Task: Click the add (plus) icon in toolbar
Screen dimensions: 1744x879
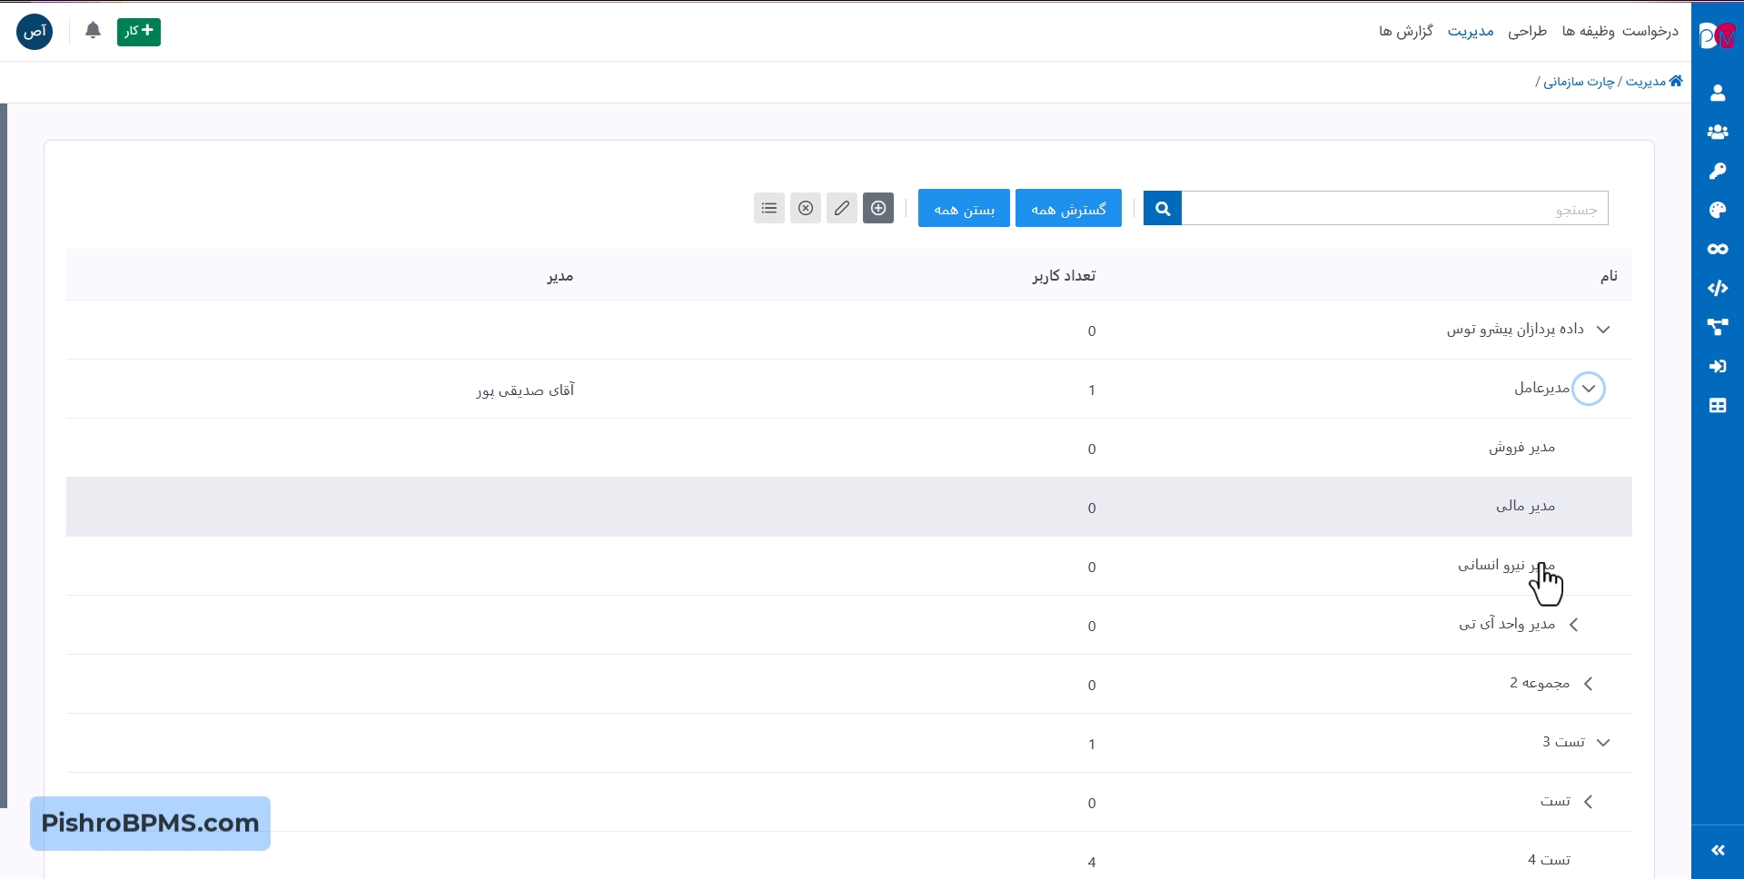Action: 878,208
